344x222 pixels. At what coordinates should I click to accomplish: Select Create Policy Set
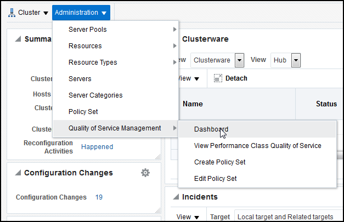[219, 162]
